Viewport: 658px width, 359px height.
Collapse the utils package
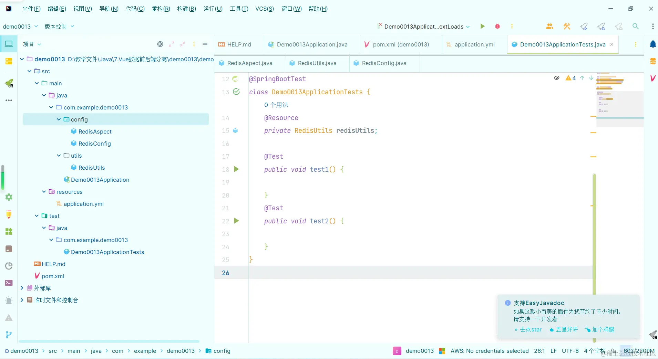pyautogui.click(x=59, y=156)
